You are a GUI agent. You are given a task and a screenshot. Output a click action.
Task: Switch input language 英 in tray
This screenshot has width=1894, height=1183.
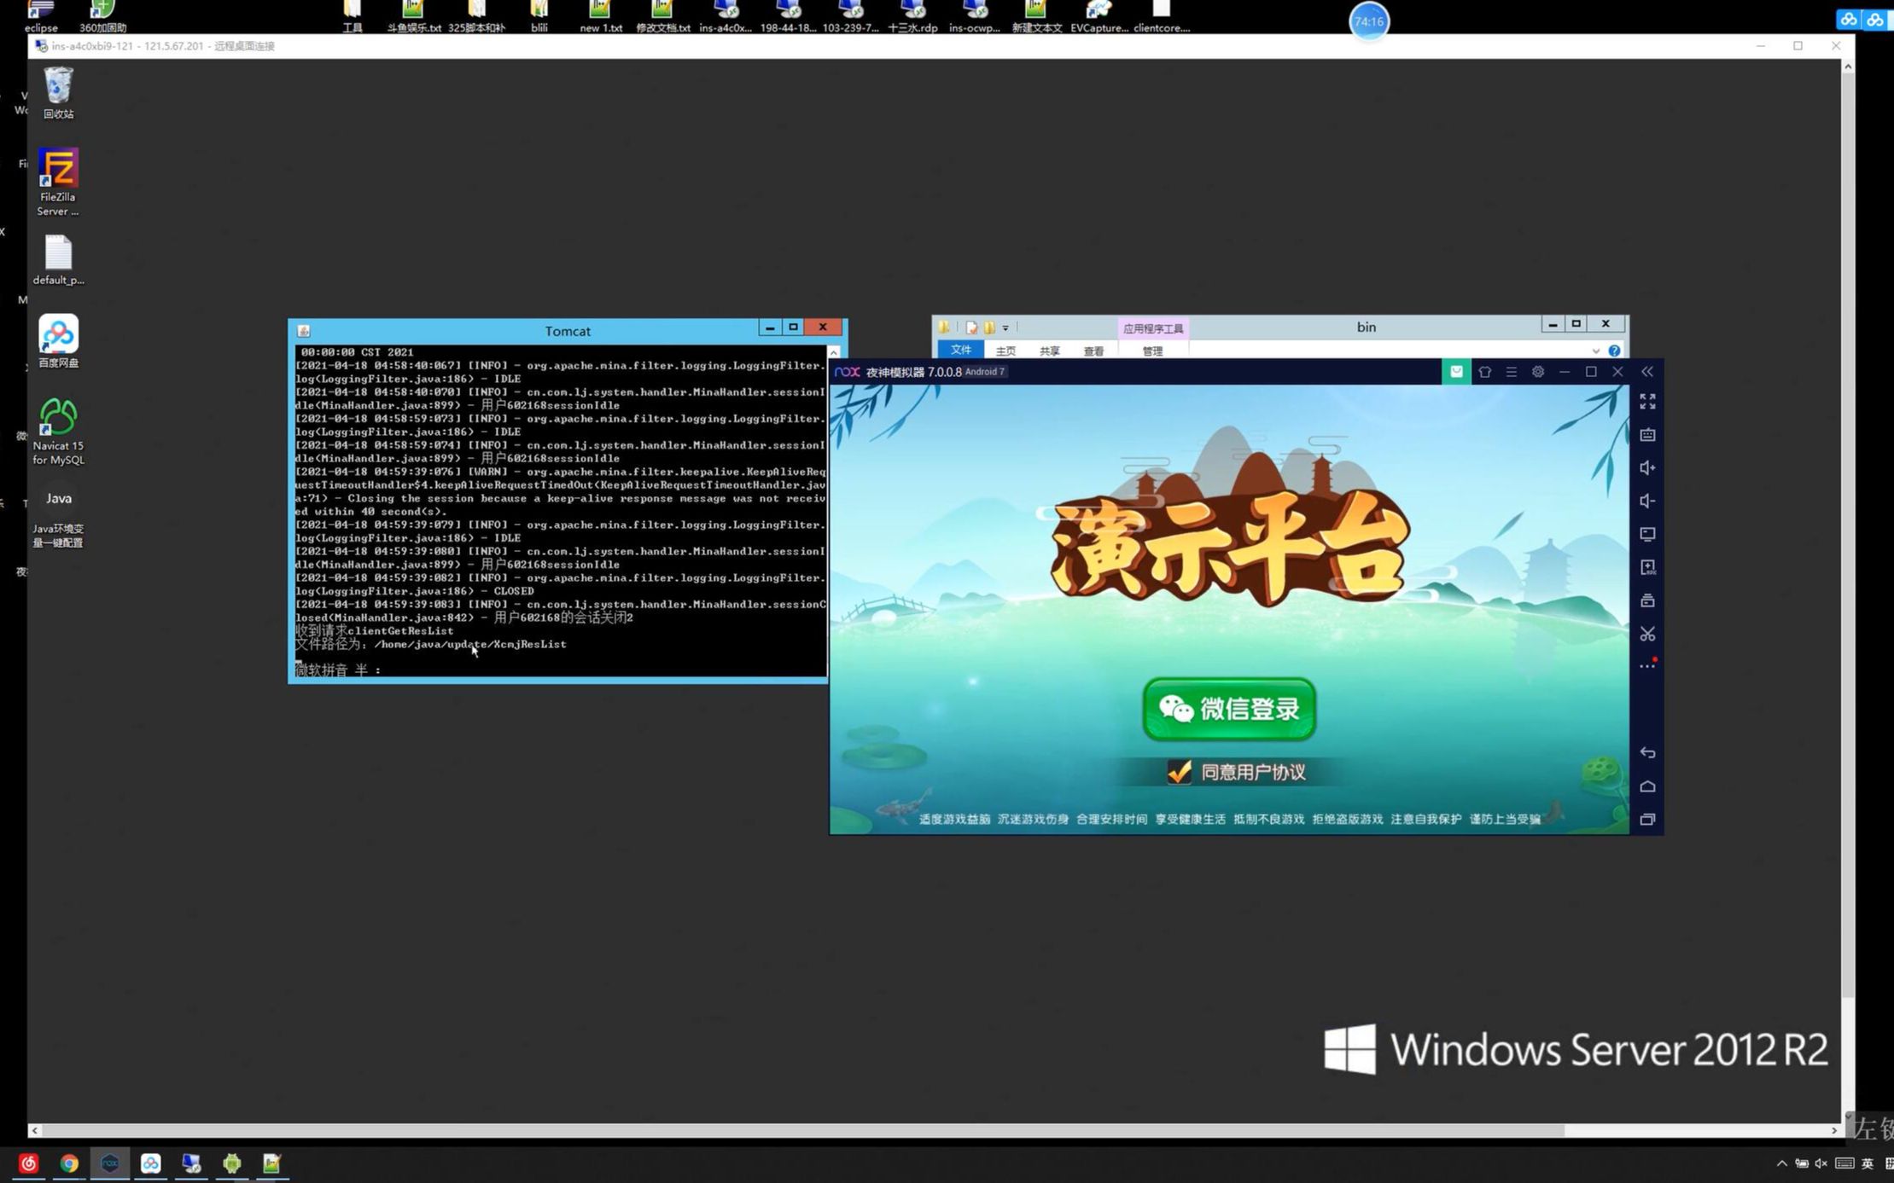point(1867,1163)
